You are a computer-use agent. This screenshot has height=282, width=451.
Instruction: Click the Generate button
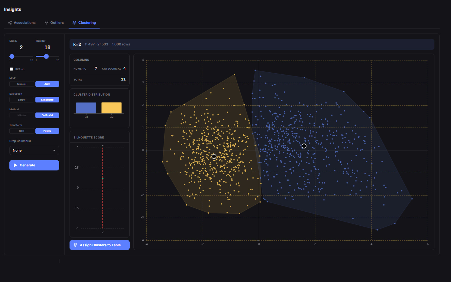[34, 165]
